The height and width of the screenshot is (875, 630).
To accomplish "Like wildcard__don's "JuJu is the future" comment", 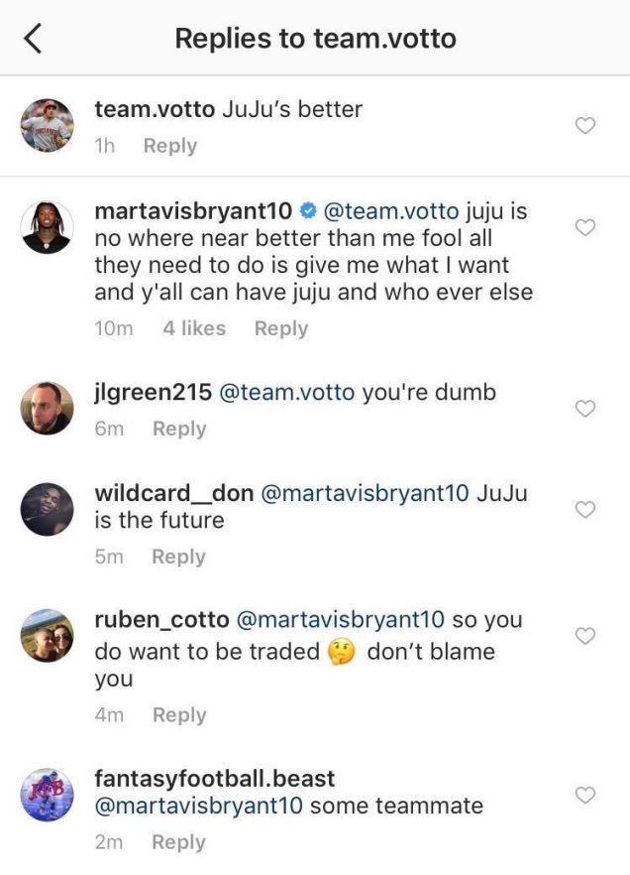I will (x=585, y=509).
